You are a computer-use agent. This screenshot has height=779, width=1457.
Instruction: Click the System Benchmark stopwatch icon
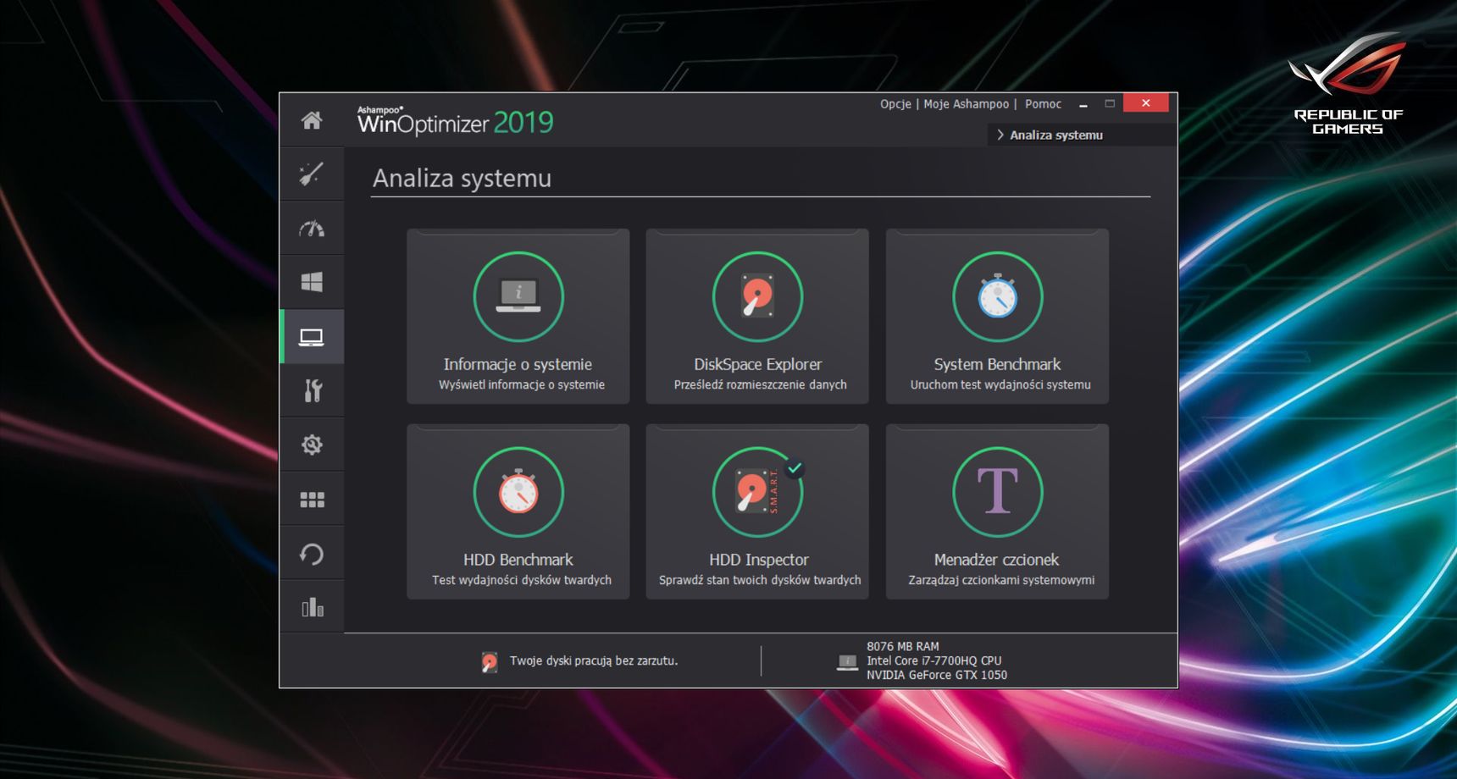coord(997,296)
